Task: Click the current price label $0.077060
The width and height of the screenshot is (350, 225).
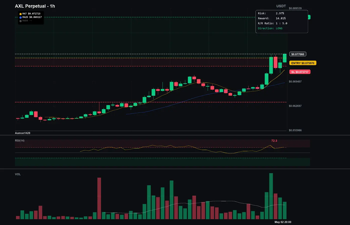Action: point(298,54)
